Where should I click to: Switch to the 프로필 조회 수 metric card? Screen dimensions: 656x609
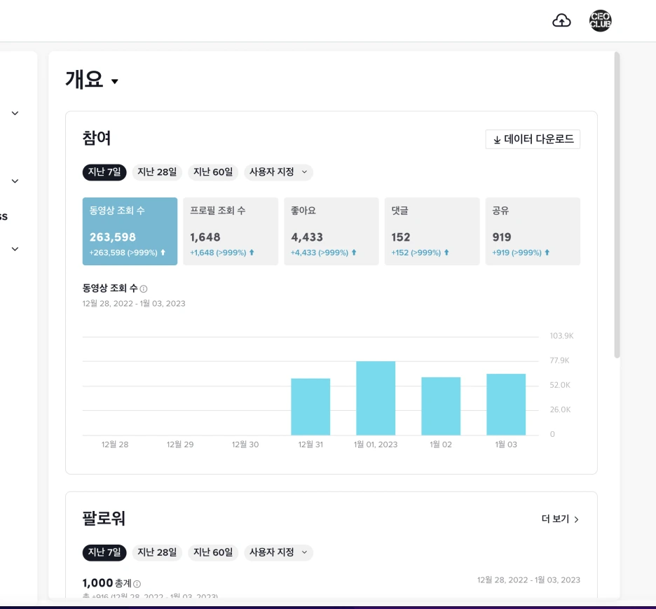(x=231, y=231)
